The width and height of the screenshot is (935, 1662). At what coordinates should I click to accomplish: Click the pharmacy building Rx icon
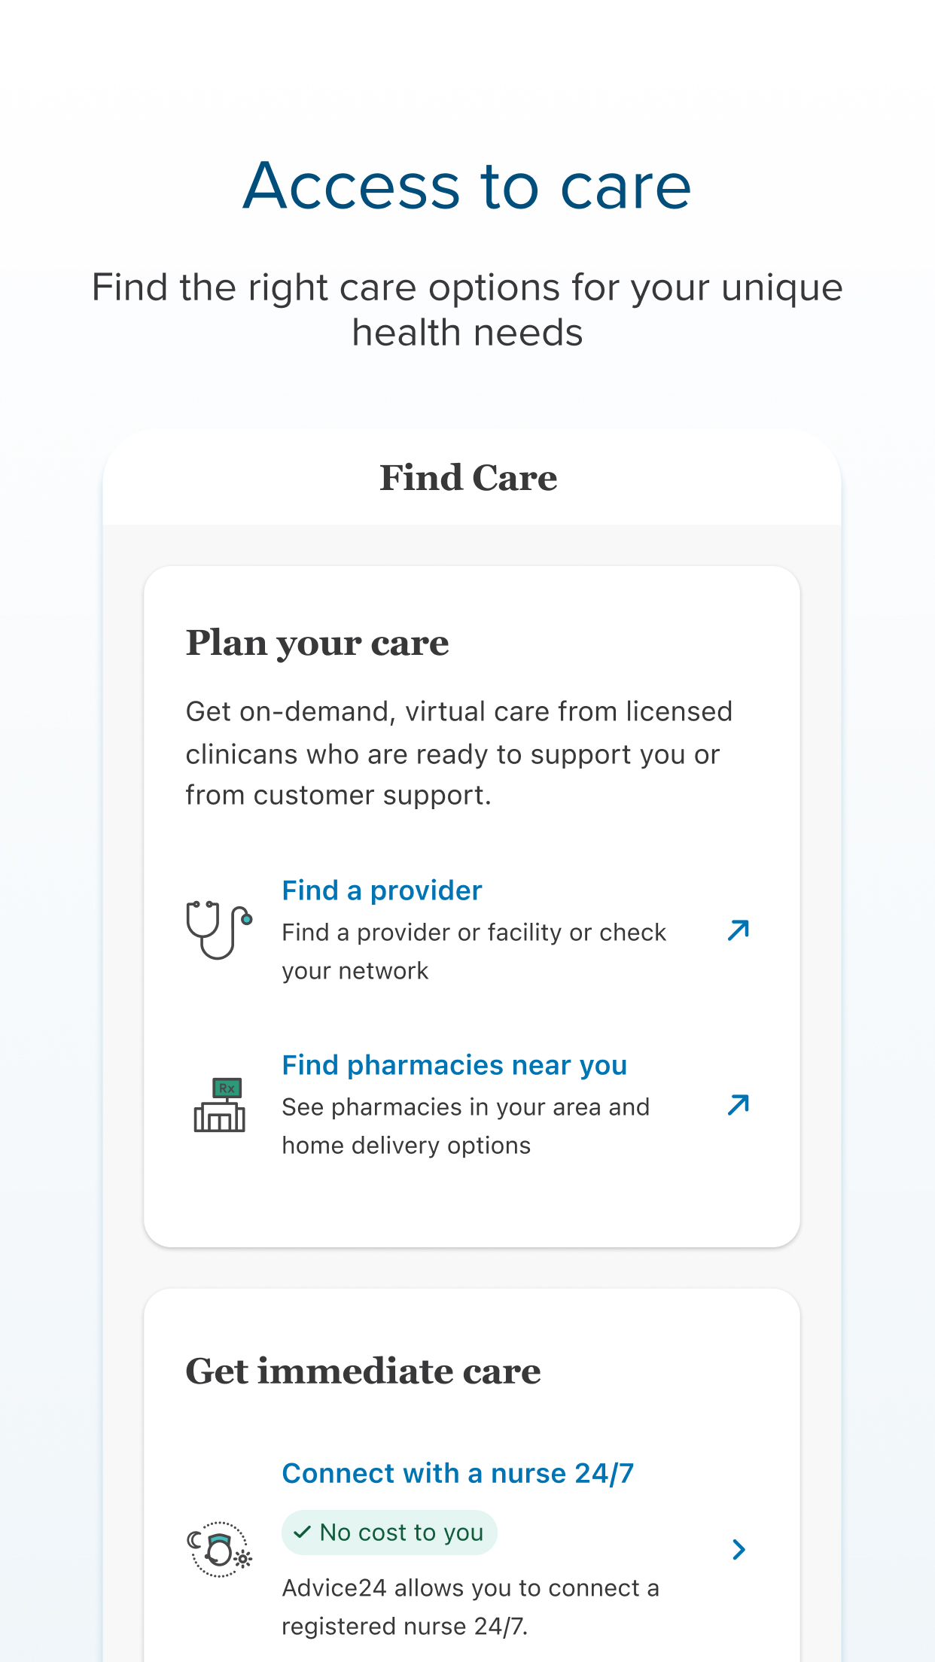[x=219, y=1104]
